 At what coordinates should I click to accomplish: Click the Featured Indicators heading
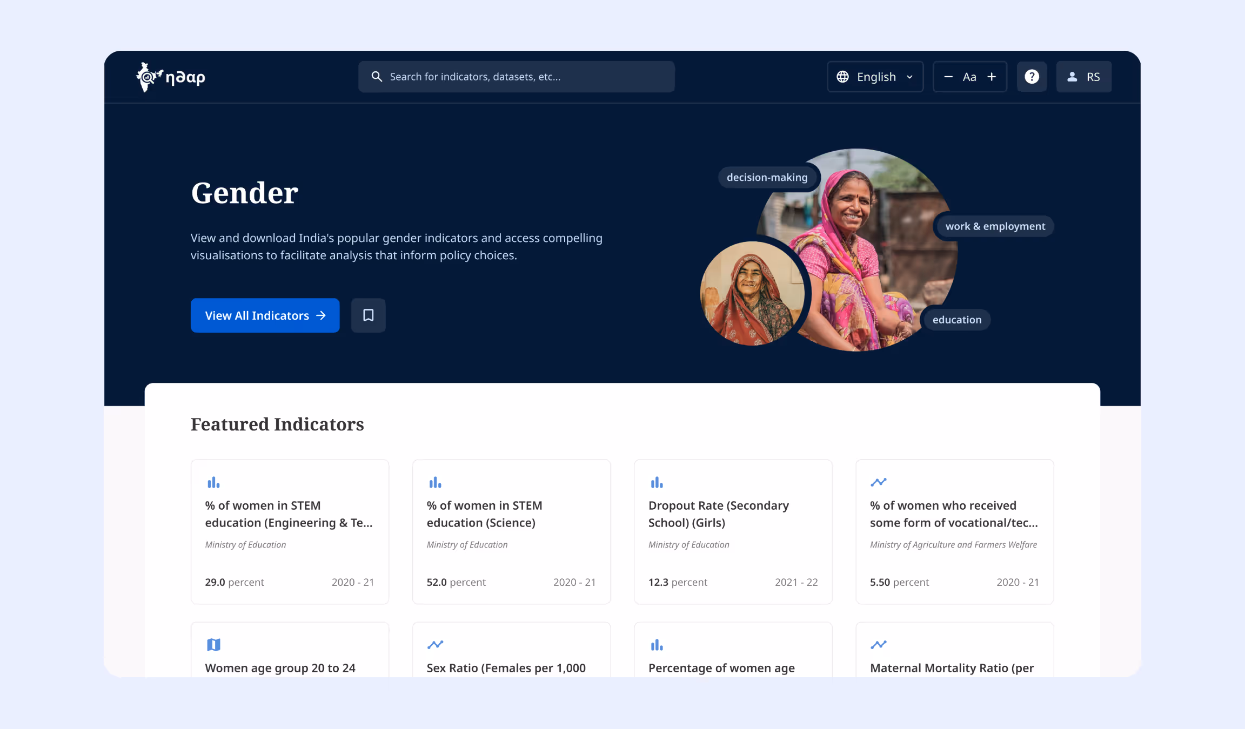(x=277, y=424)
